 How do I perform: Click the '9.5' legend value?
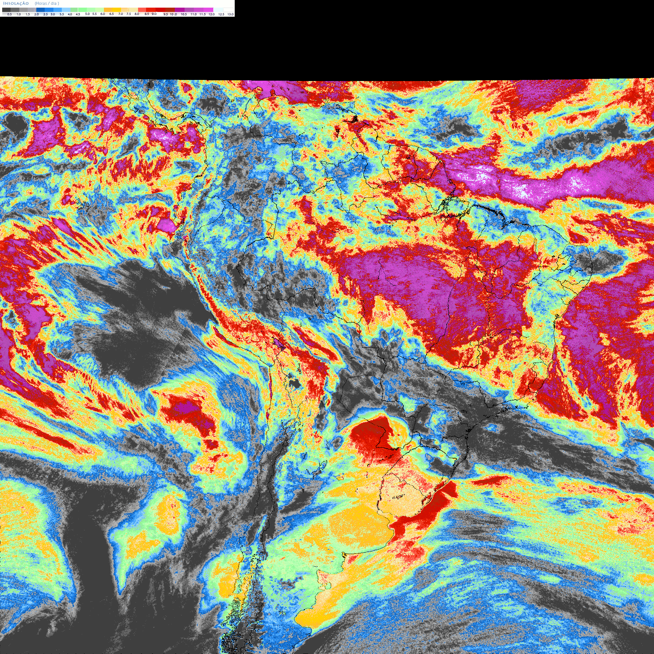(166, 14)
